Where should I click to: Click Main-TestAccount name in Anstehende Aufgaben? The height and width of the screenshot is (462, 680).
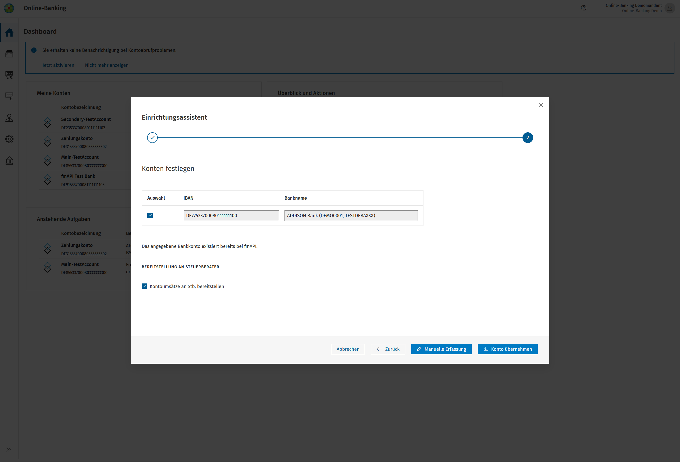point(80,264)
